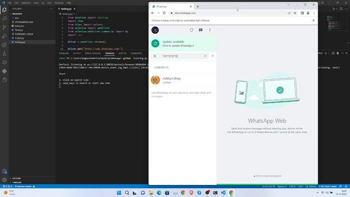The width and height of the screenshot is (350, 197).
Task: Open the Run and Debug view
Action: pos(4,36)
